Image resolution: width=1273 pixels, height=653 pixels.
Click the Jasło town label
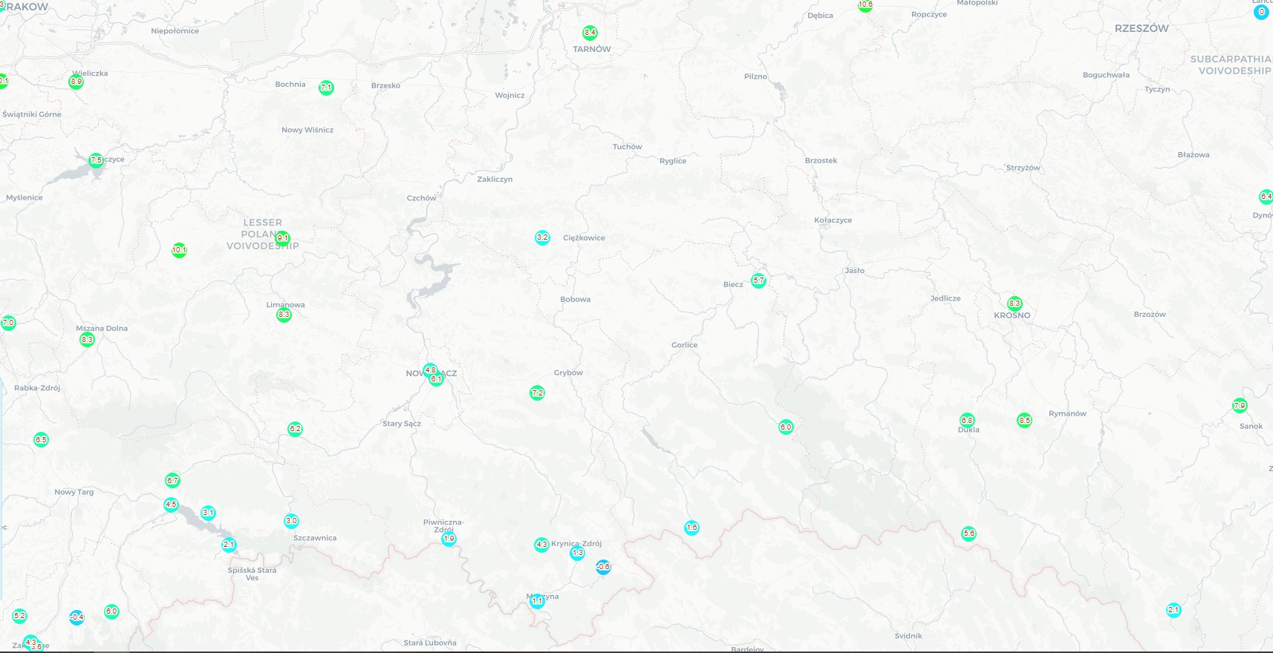854,271
